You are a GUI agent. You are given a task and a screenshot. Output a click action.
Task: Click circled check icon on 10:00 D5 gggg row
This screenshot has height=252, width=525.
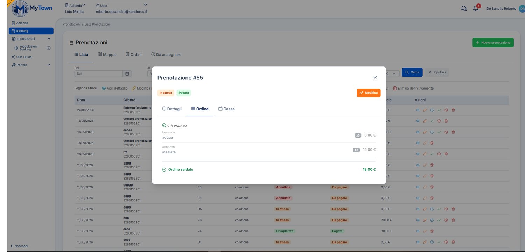pos(432,209)
